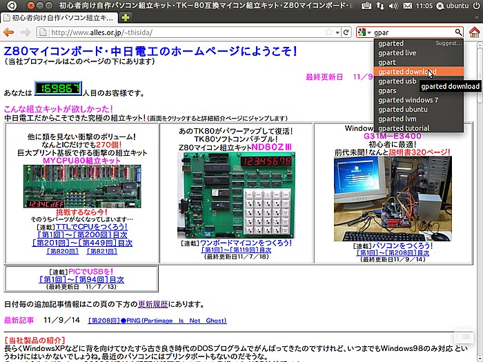Choose suggestion 'gparted tutorial'

pyautogui.click(x=418, y=128)
